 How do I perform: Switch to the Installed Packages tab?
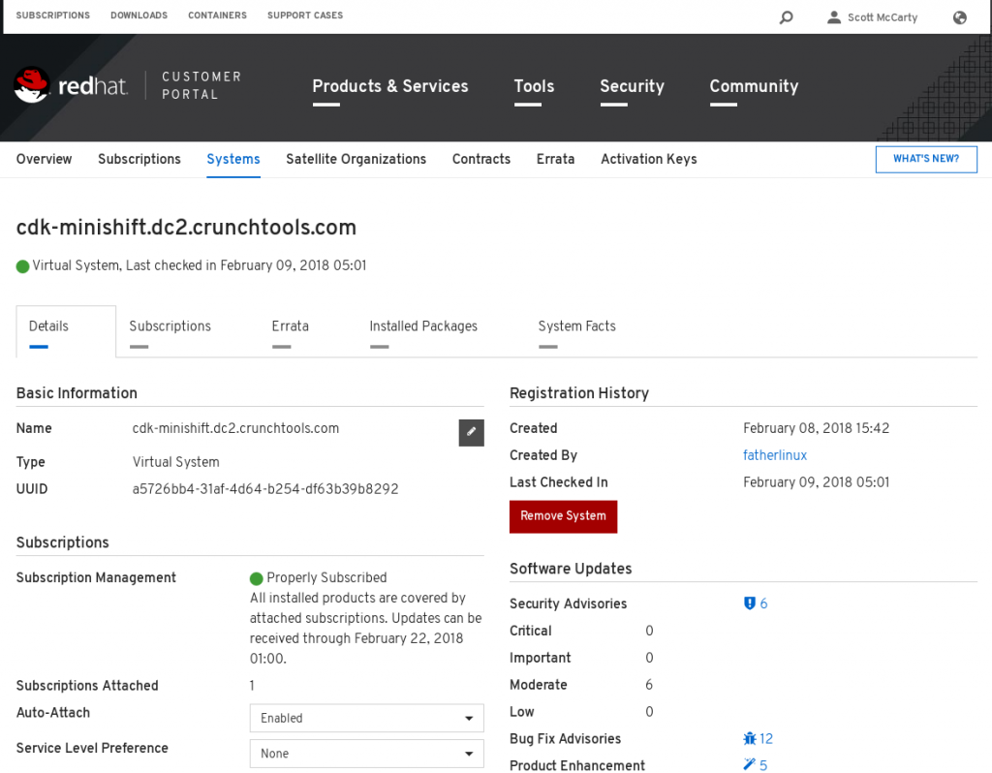tap(423, 326)
